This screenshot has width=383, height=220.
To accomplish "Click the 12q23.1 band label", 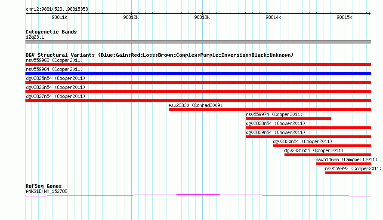I will point(35,37).
